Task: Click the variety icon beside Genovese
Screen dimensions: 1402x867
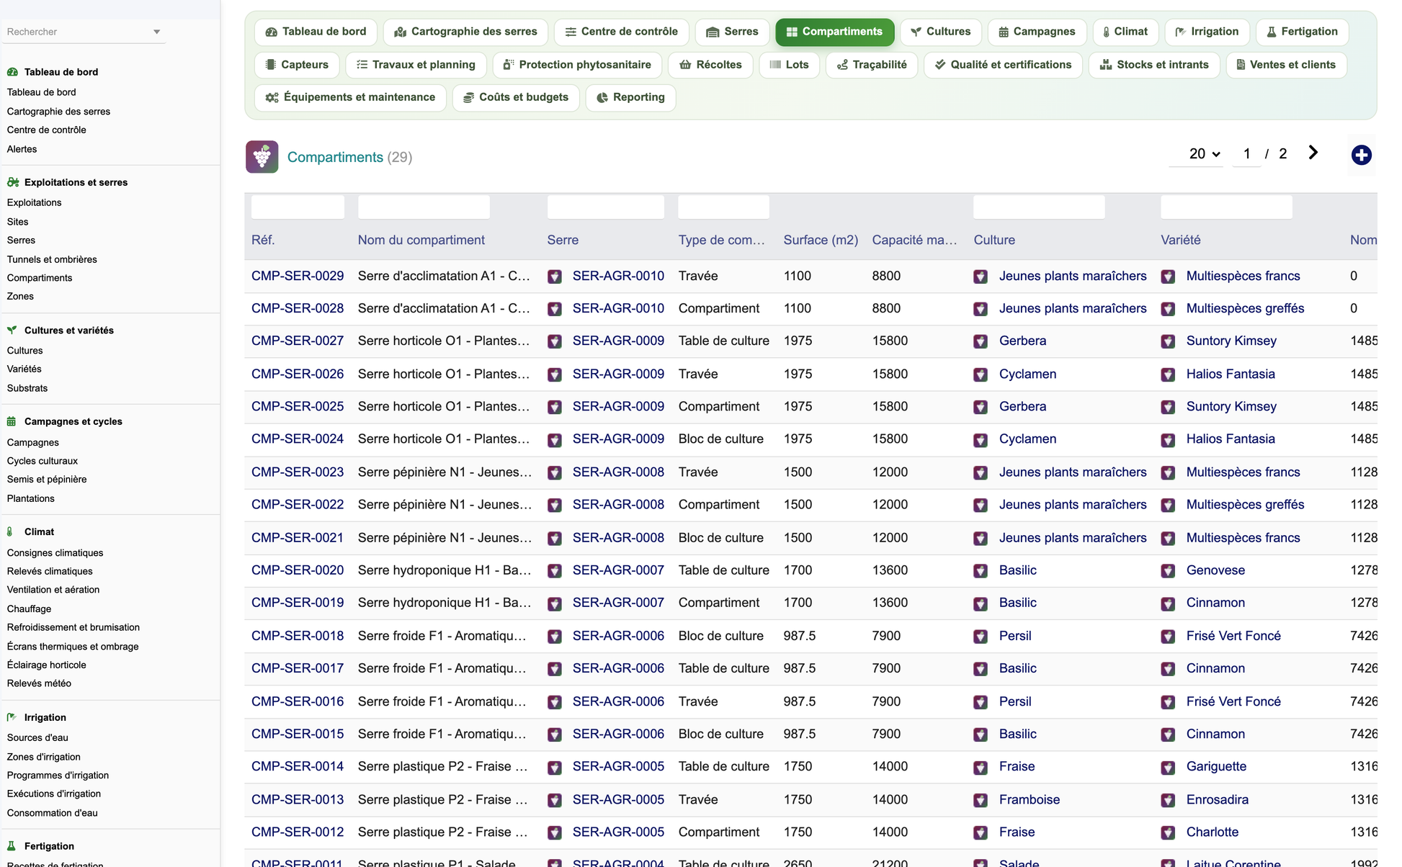Action: tap(1168, 571)
